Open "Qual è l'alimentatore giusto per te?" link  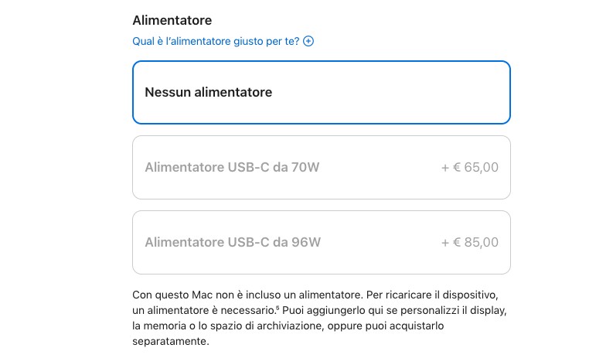point(216,41)
